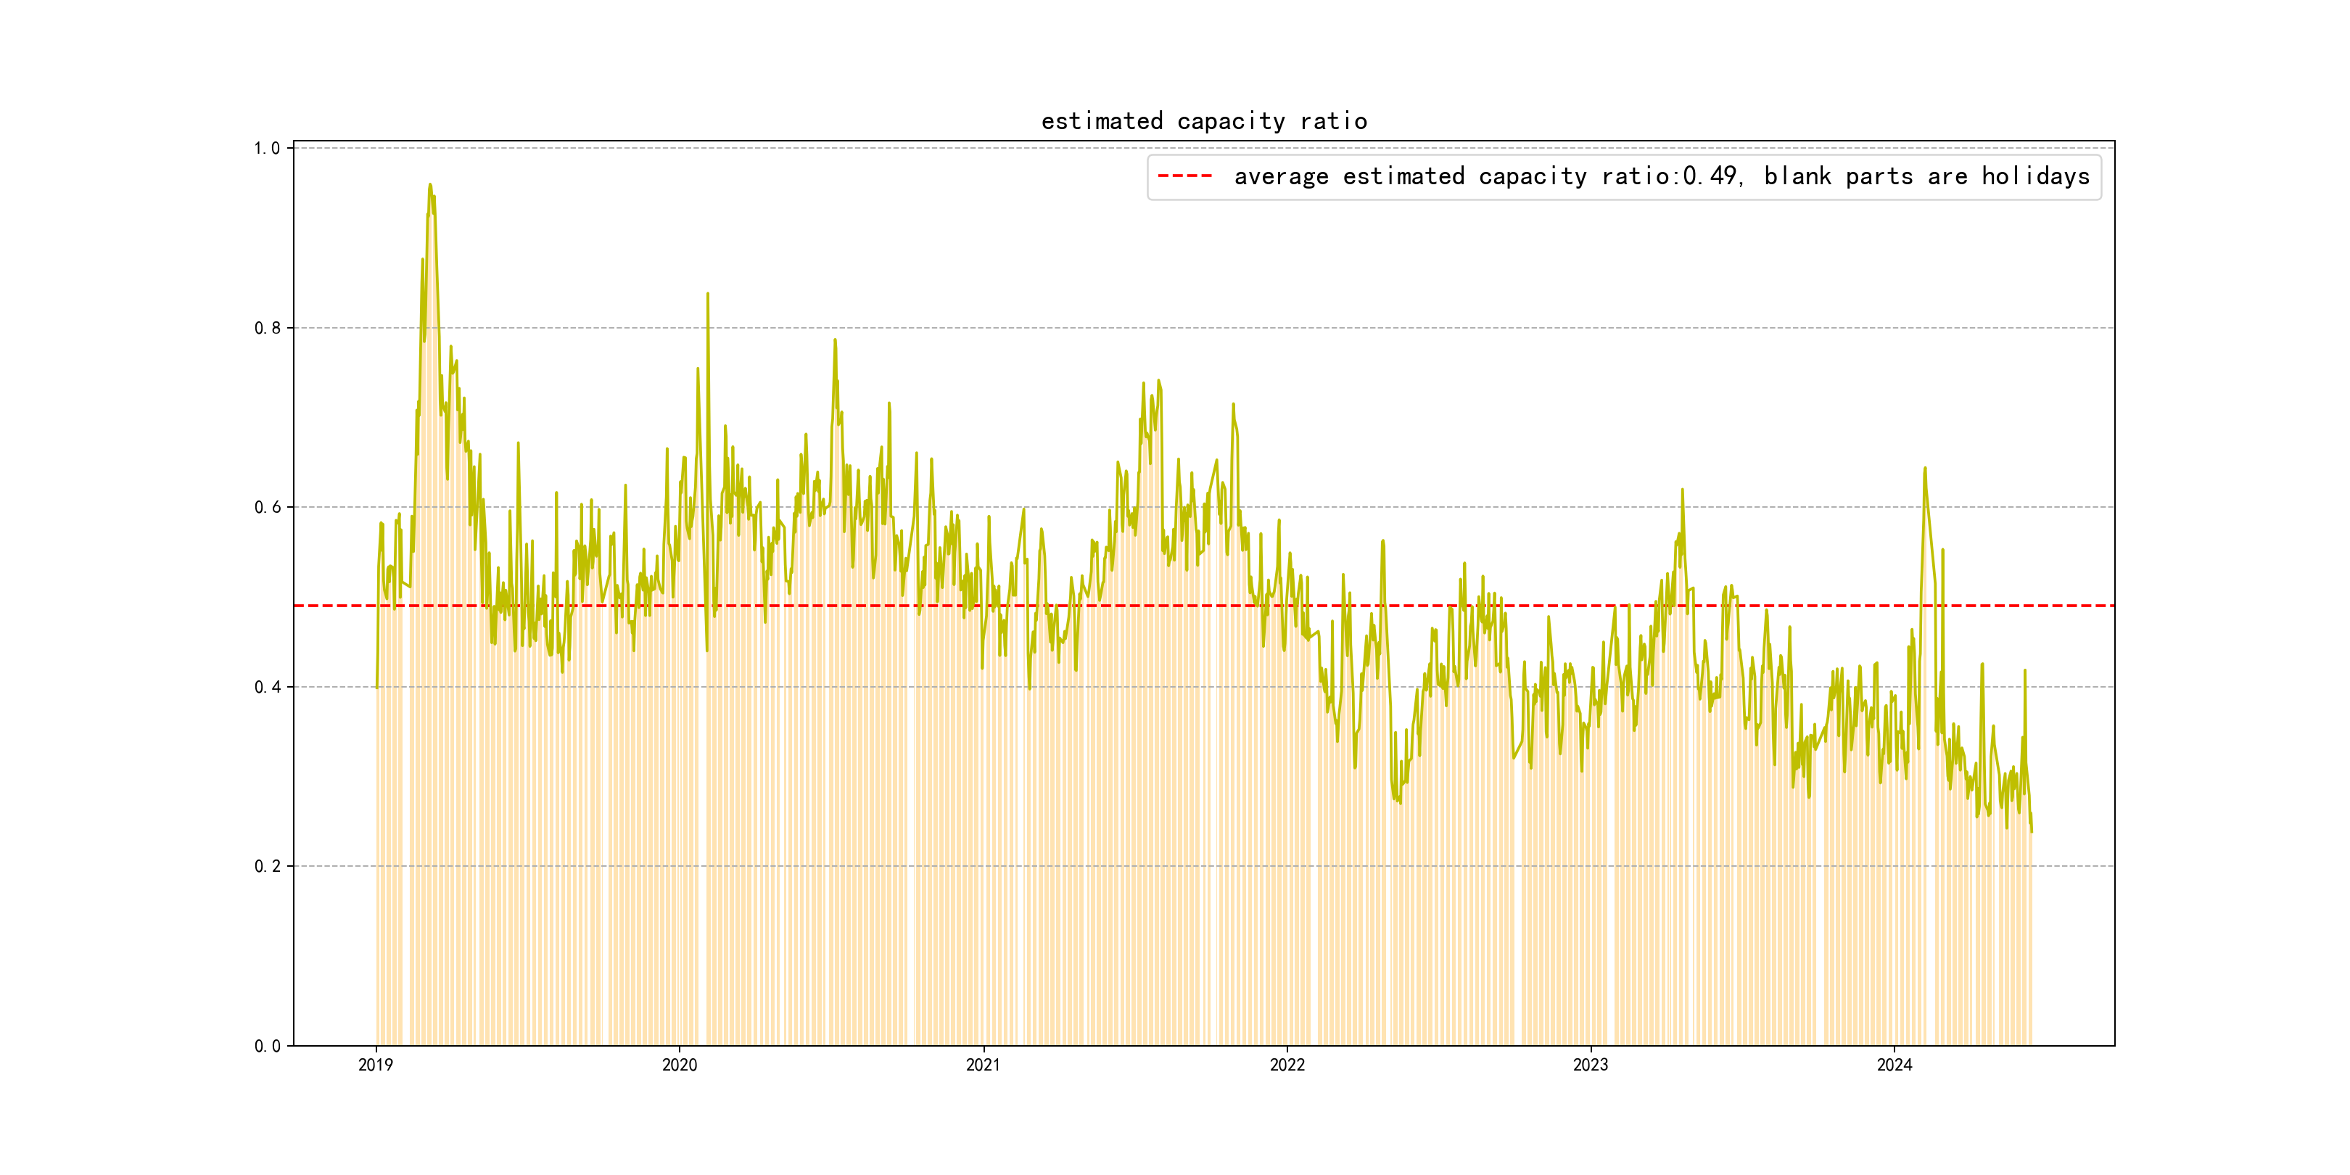
Task: Click the 2023 x-axis label
Action: [x=1590, y=1065]
